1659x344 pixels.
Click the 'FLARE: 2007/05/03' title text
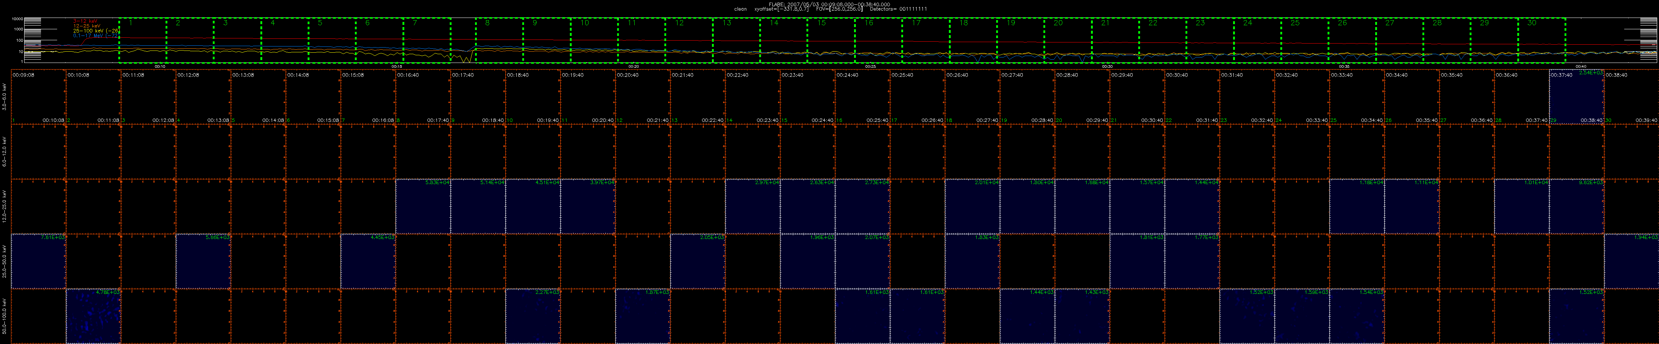click(794, 4)
